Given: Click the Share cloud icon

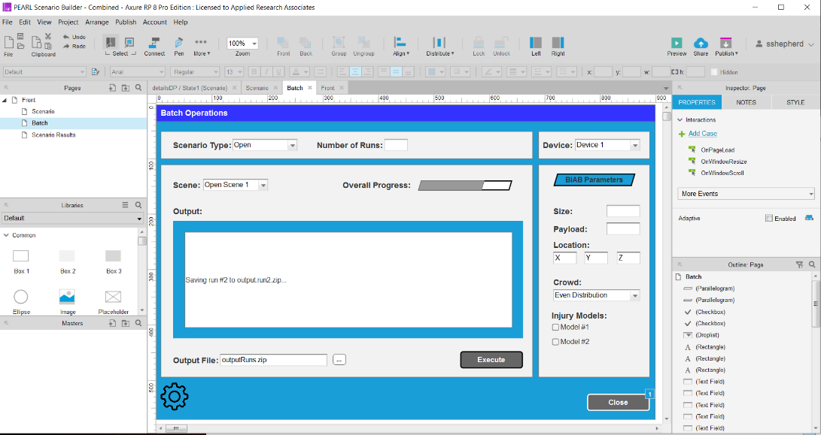Looking at the screenshot, I should (701, 45).
